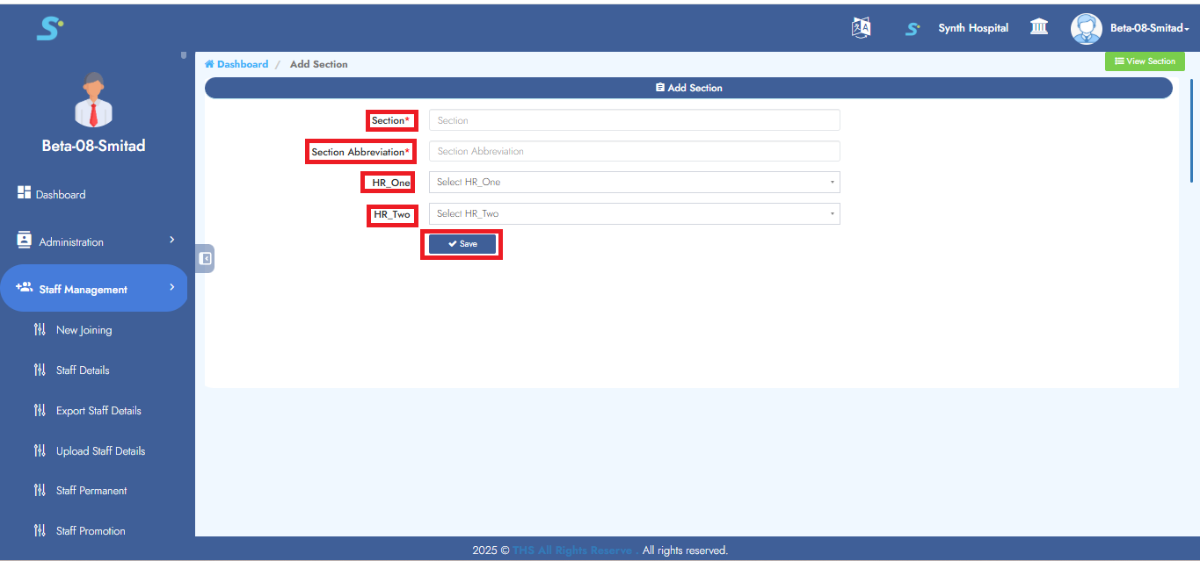Screen dimensions: 1200x561
Task: Open the HR_Two dropdown
Action: [x=634, y=213]
